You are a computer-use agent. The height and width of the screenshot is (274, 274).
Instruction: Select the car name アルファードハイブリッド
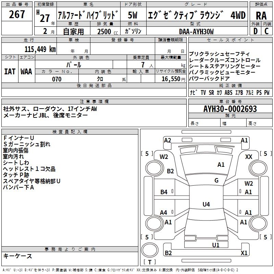88,15
